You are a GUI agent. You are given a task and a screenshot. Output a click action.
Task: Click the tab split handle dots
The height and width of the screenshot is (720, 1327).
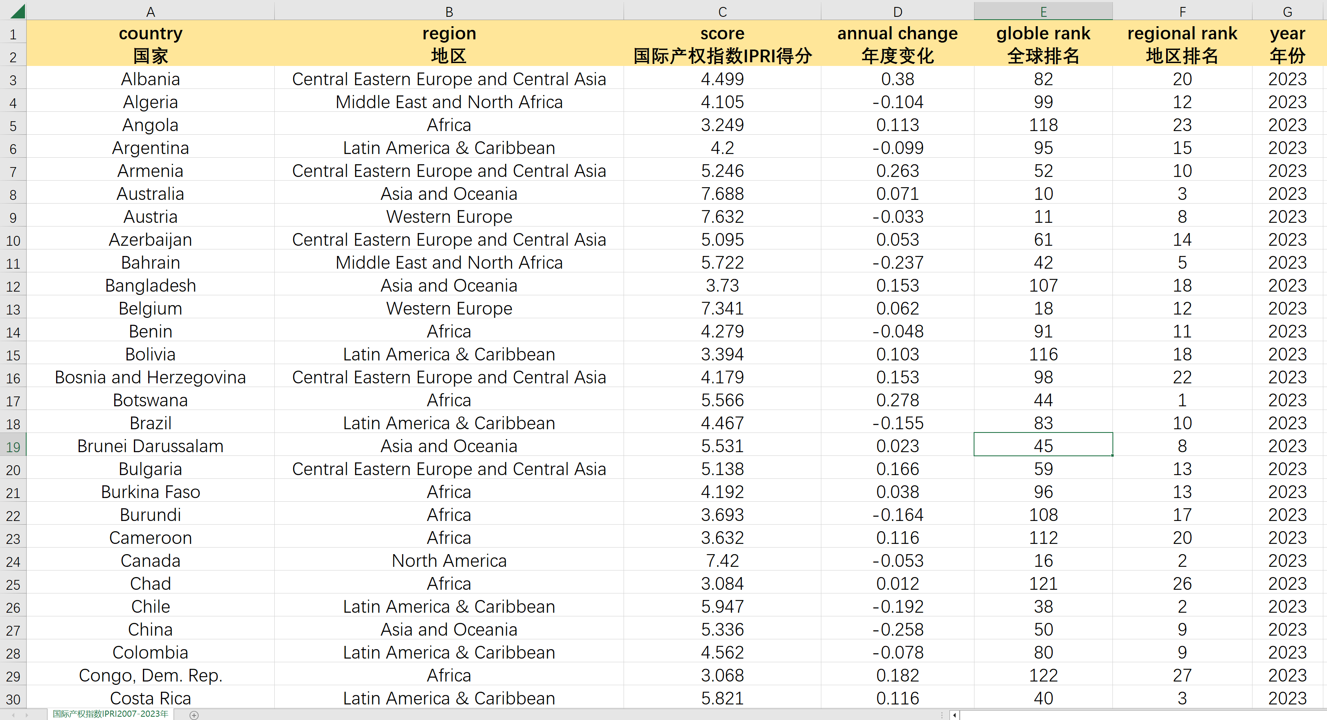[942, 715]
